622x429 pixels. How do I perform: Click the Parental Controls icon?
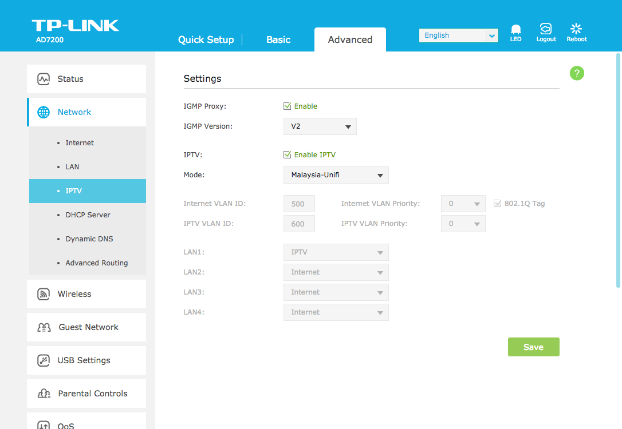click(x=44, y=394)
